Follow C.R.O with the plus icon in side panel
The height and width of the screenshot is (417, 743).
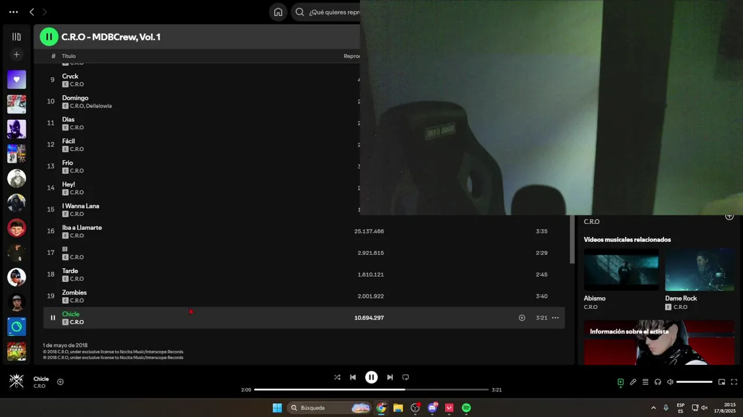click(729, 217)
